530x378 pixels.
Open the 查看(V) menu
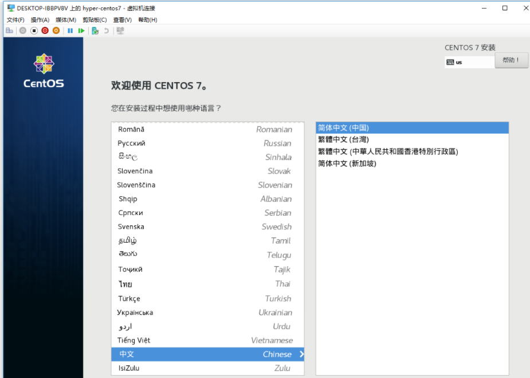(123, 20)
